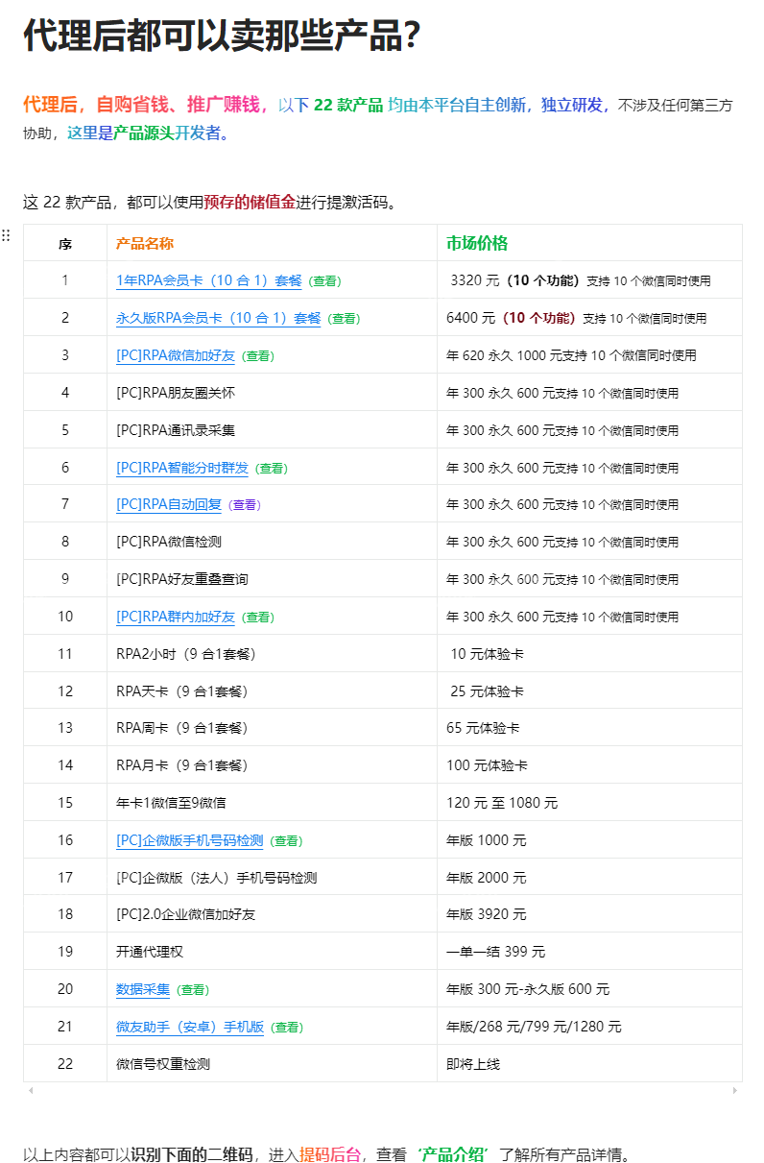Click the price cell starting 6400 元
The height and width of the screenshot is (1163, 764).
click(x=589, y=318)
